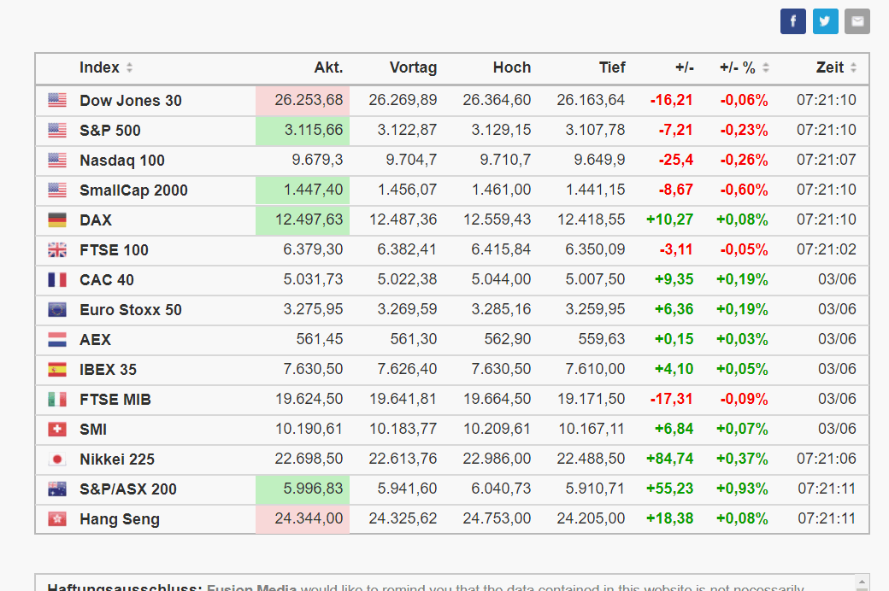Image resolution: width=889 pixels, height=591 pixels.
Task: Click the Twitter share icon
Action: (x=825, y=21)
